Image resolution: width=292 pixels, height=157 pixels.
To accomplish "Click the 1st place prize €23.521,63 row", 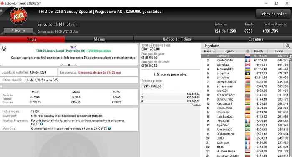I will click(170, 94).
